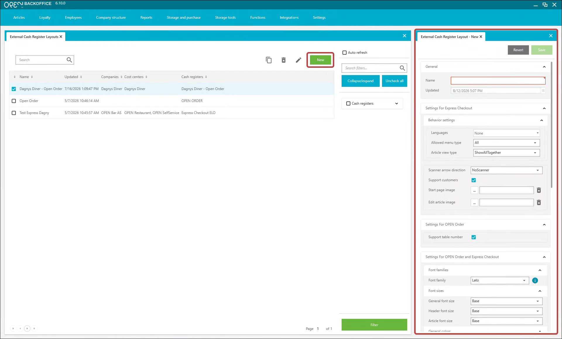This screenshot has height=339, width=562.
Task: Go to last page in pager
Action: (34, 328)
